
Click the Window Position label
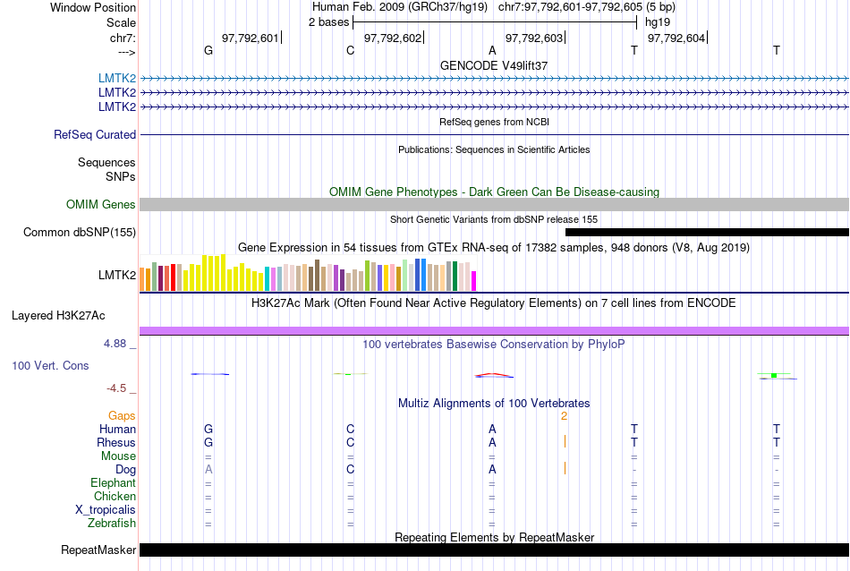pos(93,7)
